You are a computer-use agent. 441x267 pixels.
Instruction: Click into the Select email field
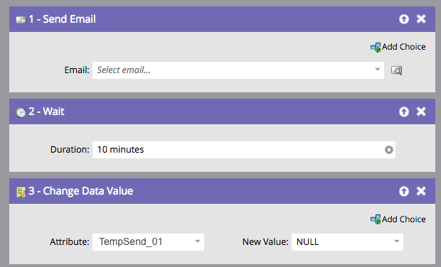pos(238,70)
